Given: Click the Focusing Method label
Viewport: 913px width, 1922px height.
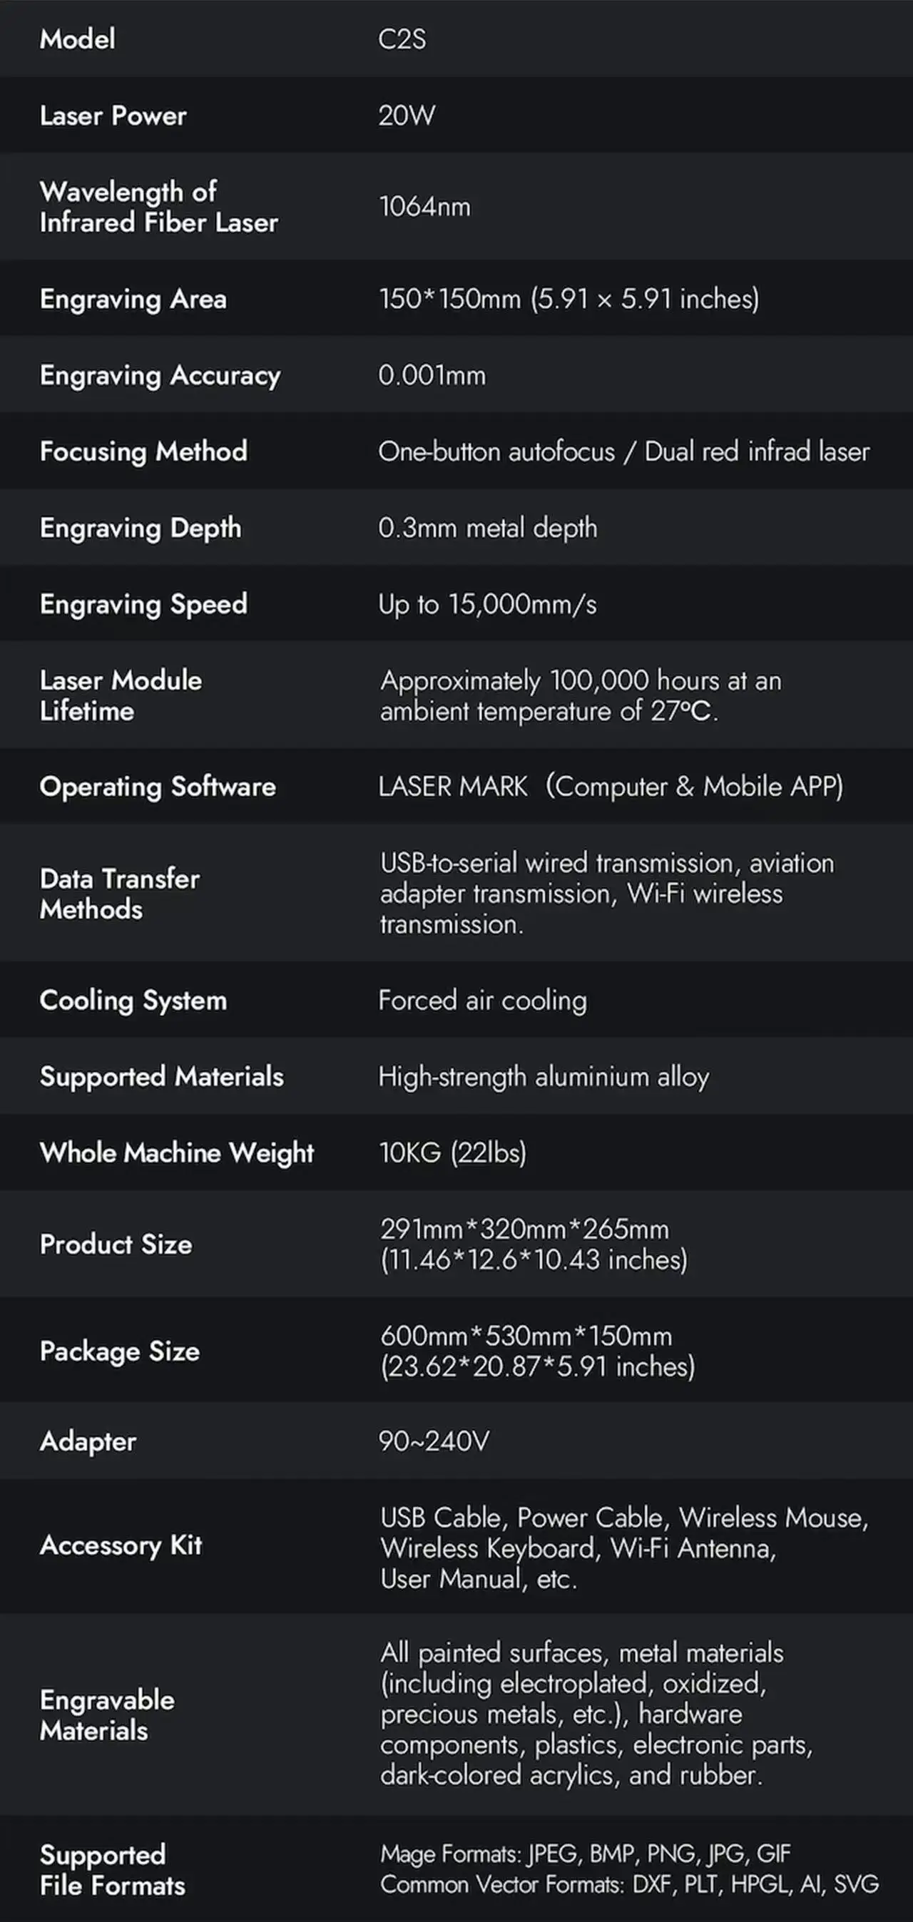Looking at the screenshot, I should pyautogui.click(x=143, y=451).
